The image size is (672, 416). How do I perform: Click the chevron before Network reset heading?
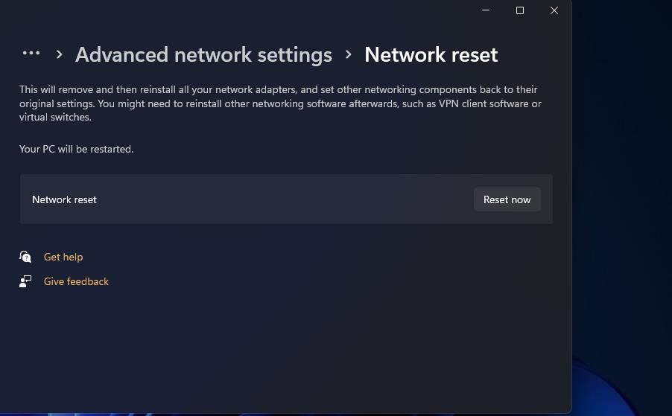click(x=349, y=54)
